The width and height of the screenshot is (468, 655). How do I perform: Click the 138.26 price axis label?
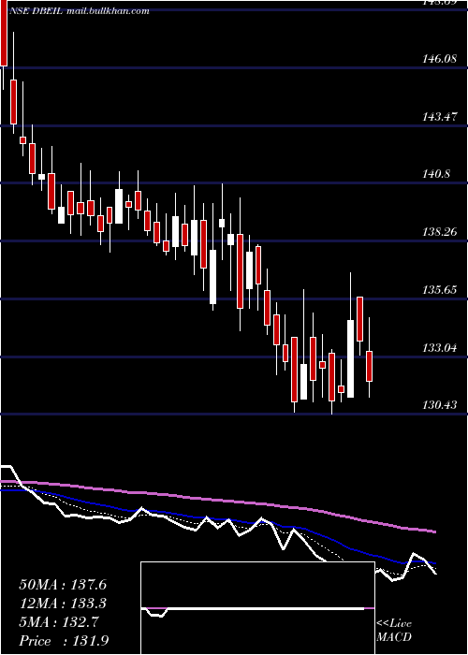click(439, 232)
